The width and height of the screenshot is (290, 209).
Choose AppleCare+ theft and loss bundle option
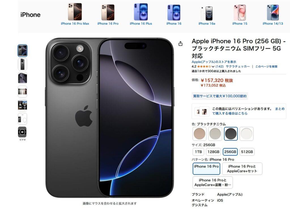[x=213, y=182]
